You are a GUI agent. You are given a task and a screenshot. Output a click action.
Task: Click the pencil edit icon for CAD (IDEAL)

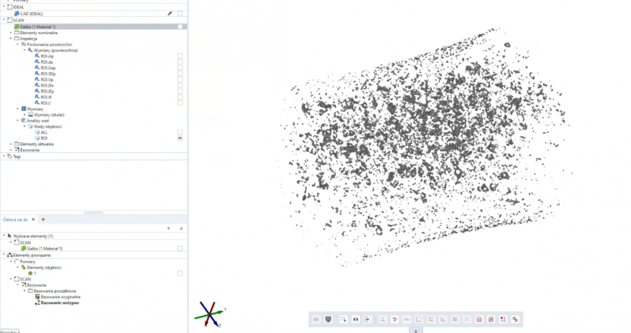click(x=169, y=13)
